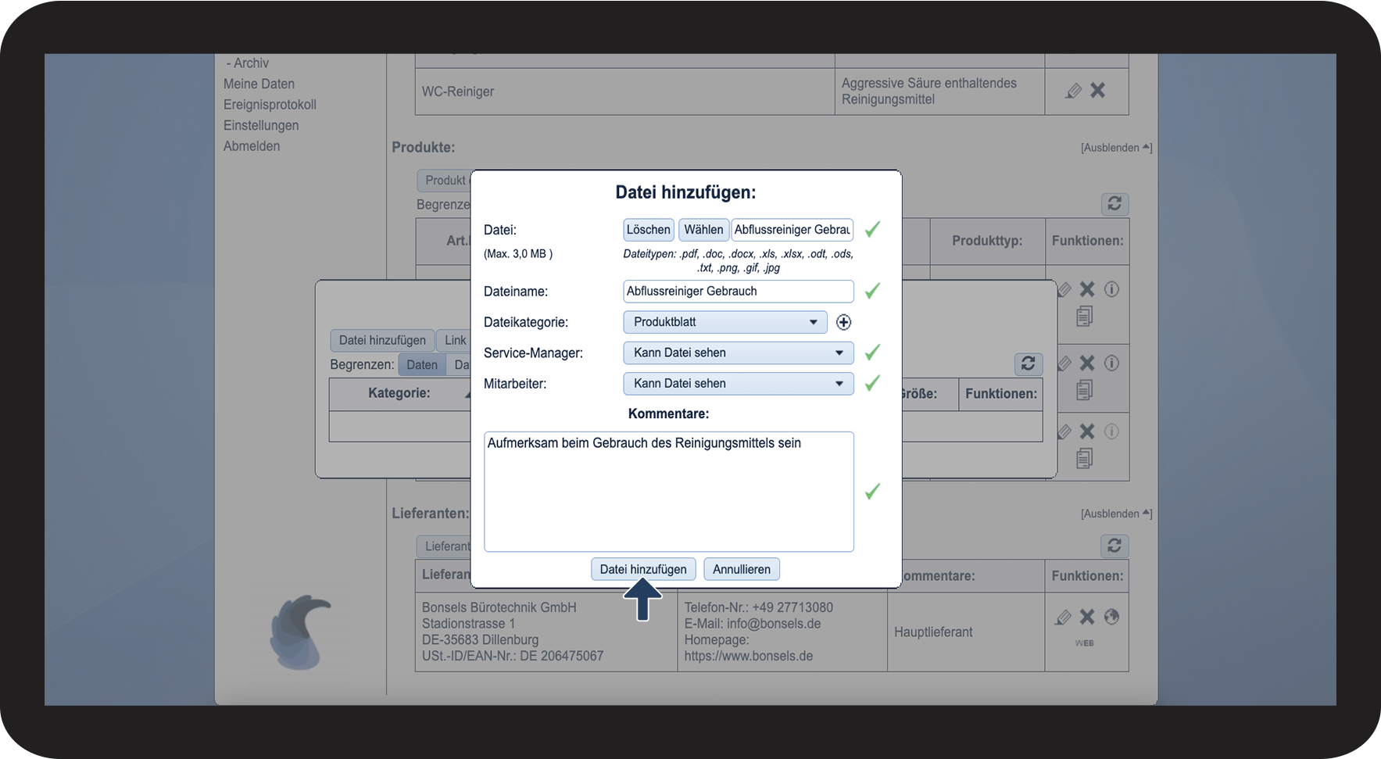Viewport: 1381px width, 759px height.
Task: Copy the third product row in Produkte
Action: 1084,458
